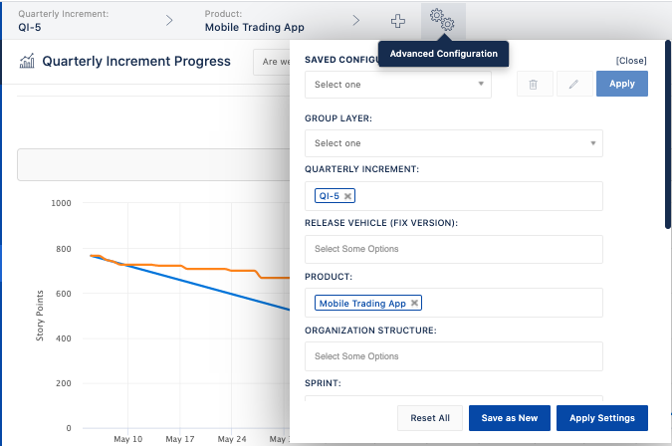Open the Saved Configuration dropdown
This screenshot has height=446, width=672.
[x=397, y=85]
